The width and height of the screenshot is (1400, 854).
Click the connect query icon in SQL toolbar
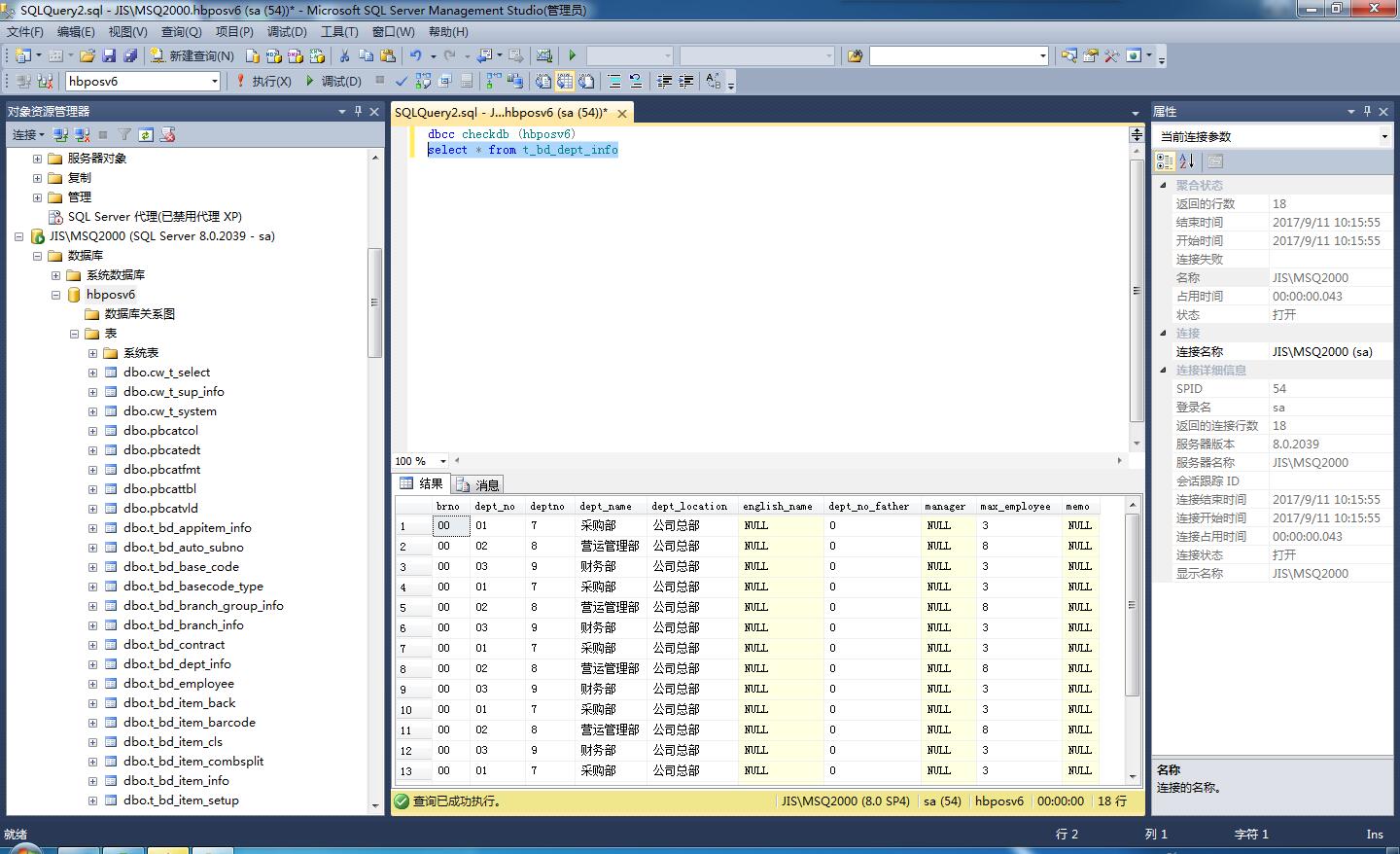[22, 81]
